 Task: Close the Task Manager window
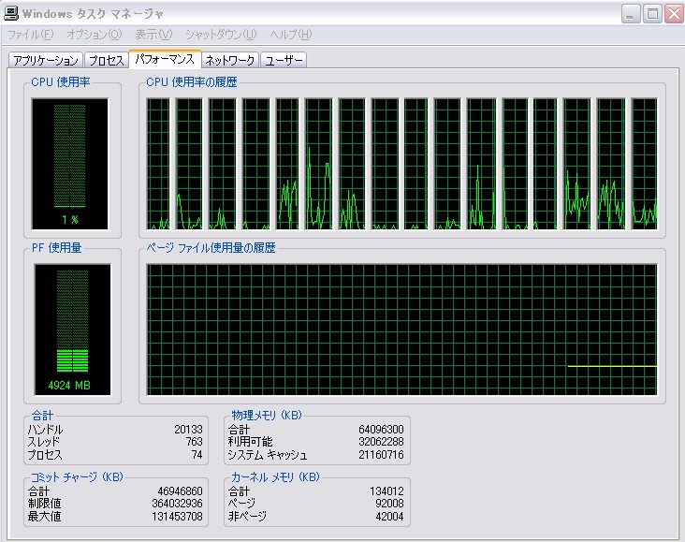674,14
